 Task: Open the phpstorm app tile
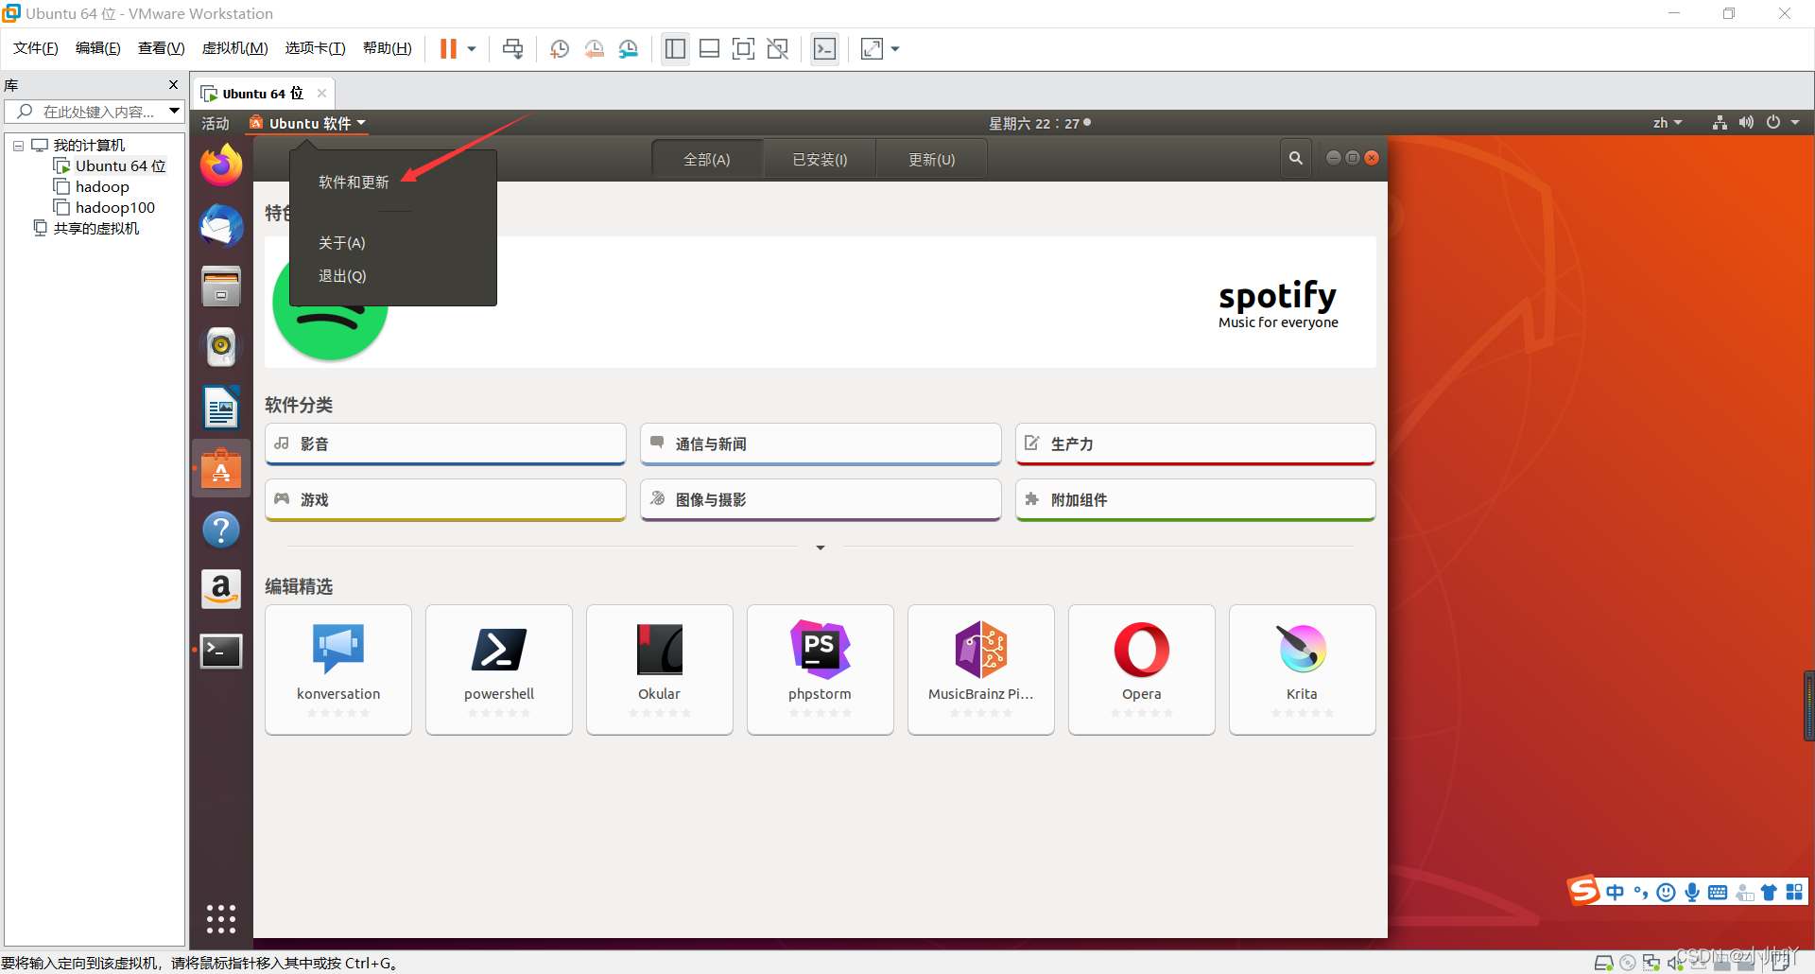click(x=821, y=670)
